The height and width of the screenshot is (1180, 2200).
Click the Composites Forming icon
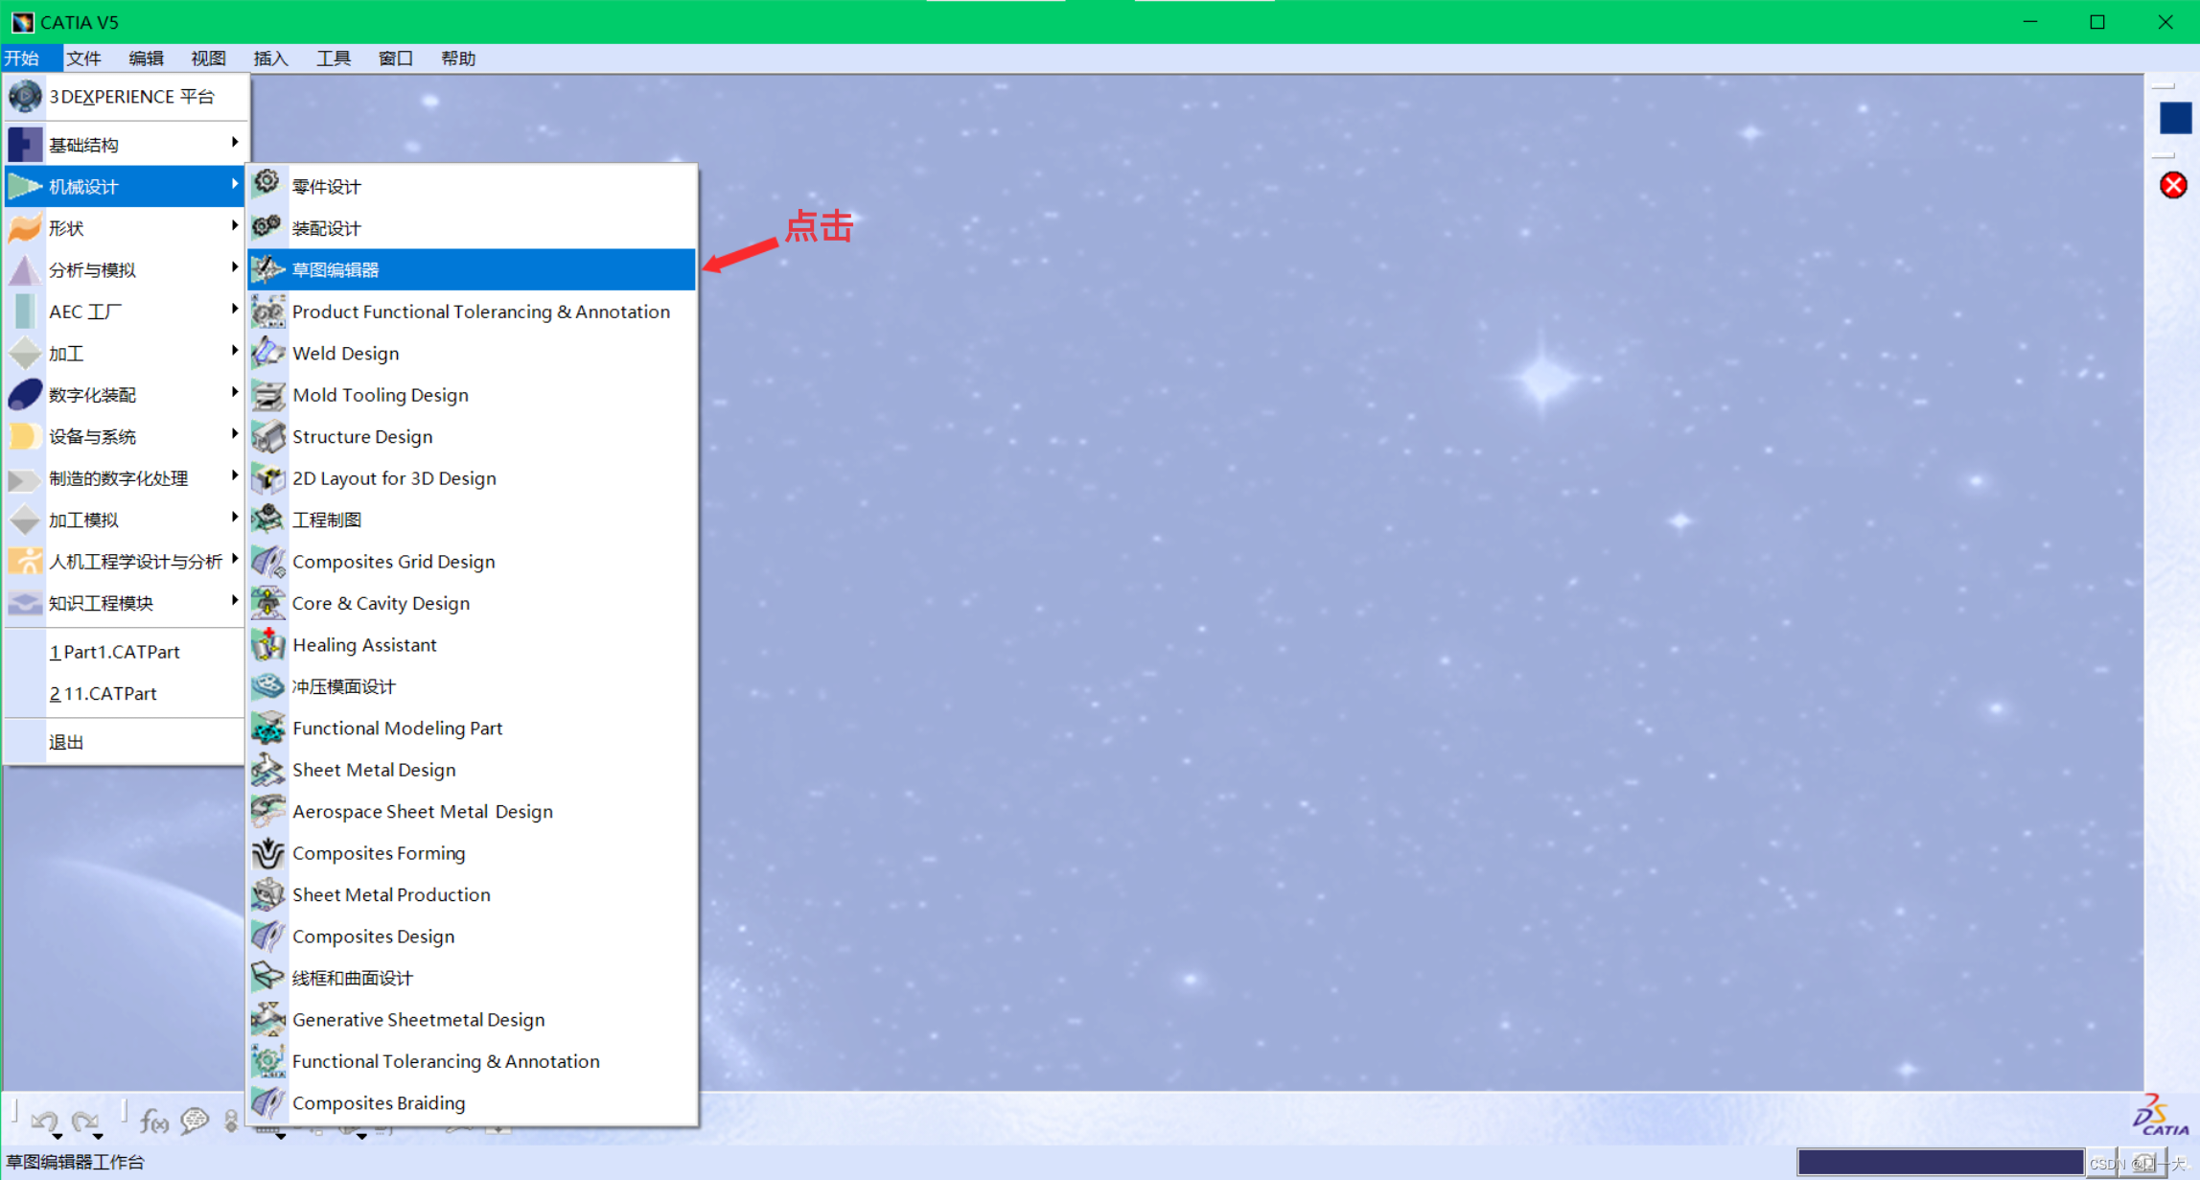(267, 852)
